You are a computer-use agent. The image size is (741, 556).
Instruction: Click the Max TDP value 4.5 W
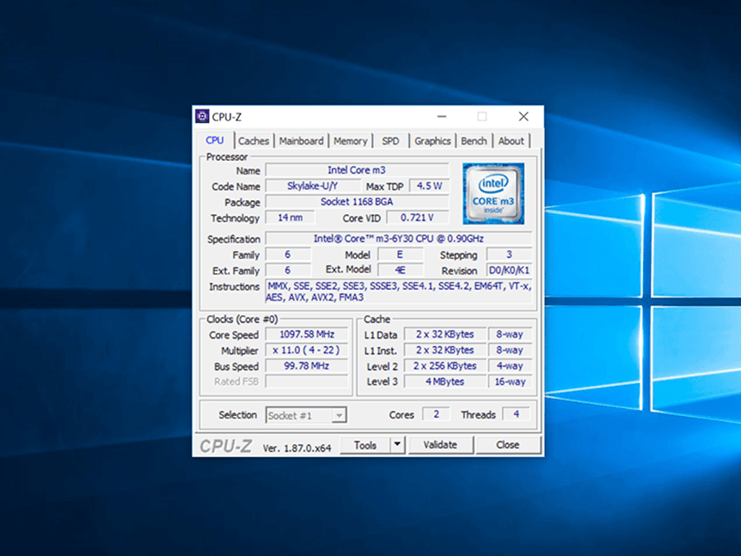click(429, 186)
